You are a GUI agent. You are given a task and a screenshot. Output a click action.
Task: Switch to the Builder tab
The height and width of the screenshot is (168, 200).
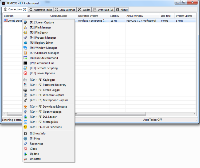tap(84, 10)
